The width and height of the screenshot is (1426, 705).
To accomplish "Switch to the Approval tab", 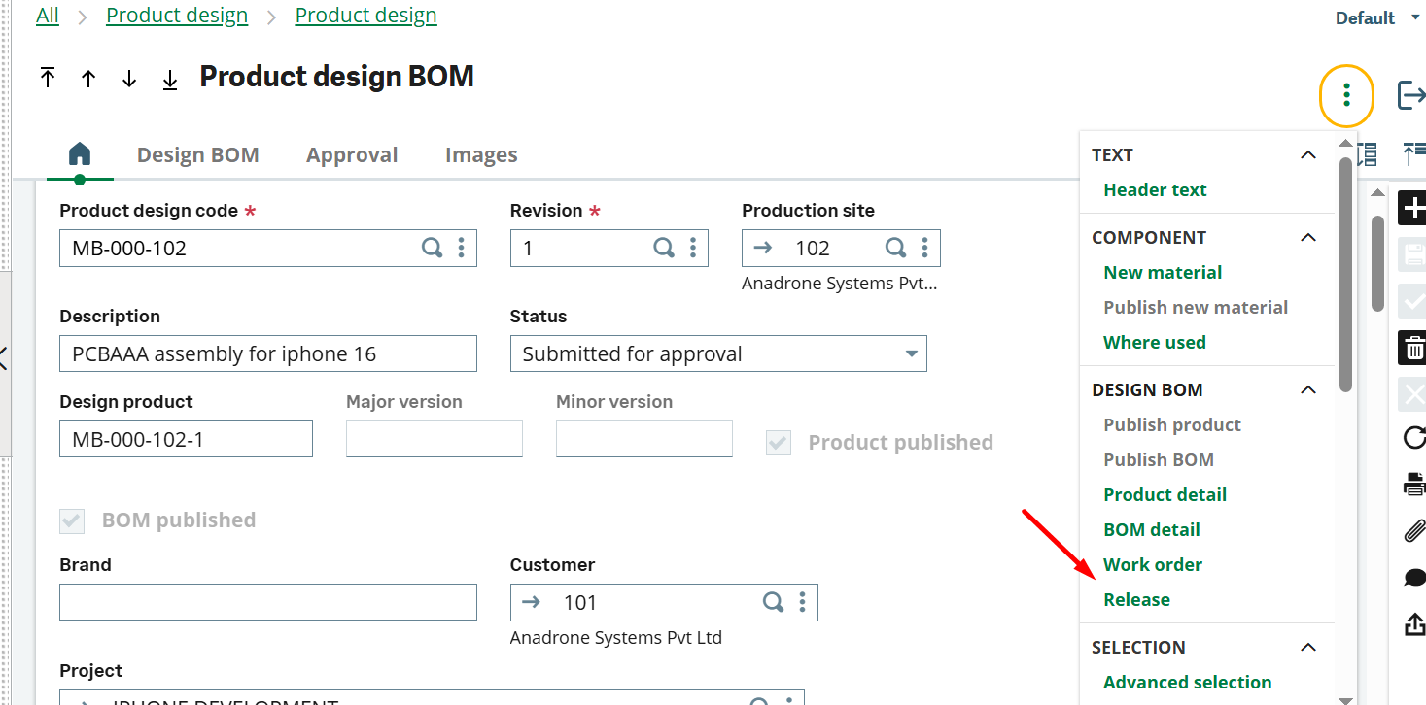I will (352, 154).
